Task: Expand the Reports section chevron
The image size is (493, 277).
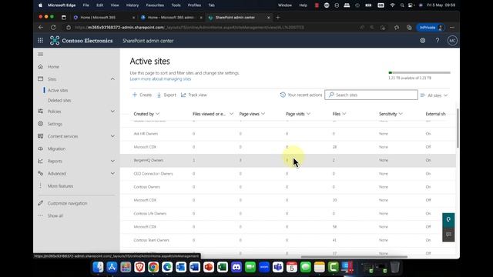Action: (x=112, y=161)
